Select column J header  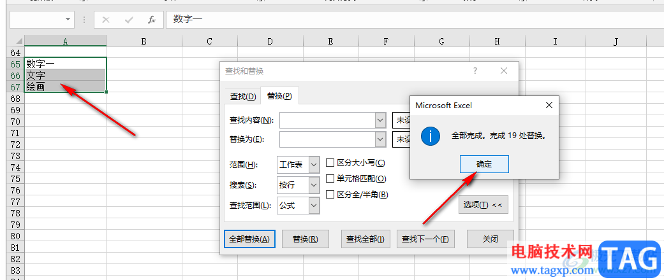click(x=616, y=41)
